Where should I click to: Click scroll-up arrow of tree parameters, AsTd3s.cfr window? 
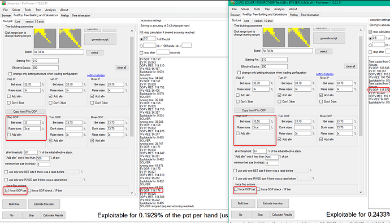361,30
